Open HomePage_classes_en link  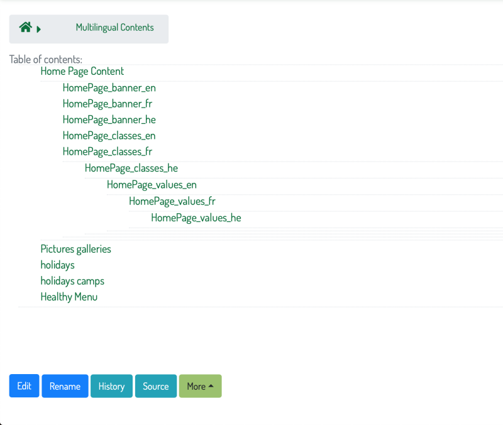coord(109,136)
